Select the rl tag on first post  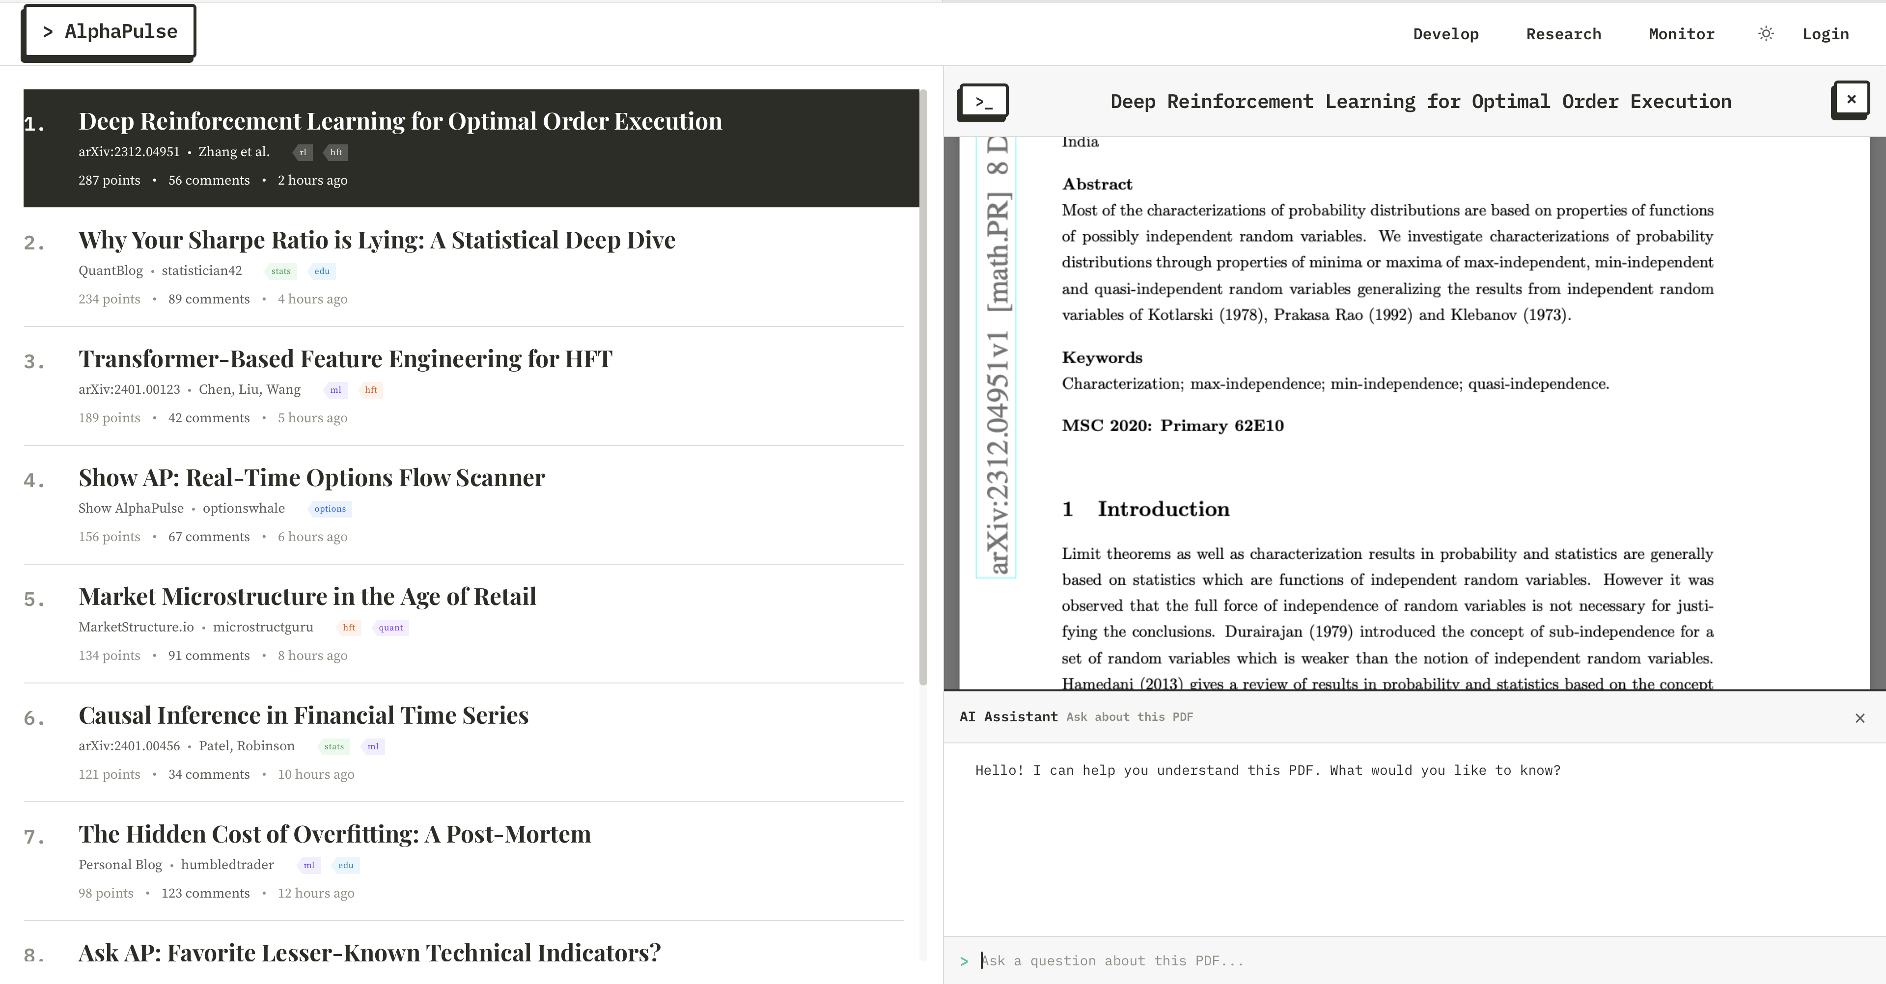303,152
